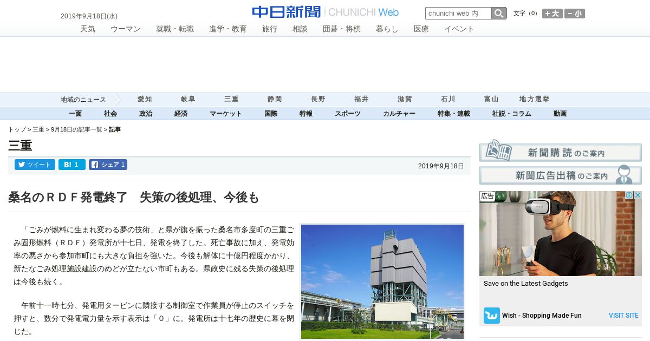
Task: Select 石川 regional news
Action: click(448, 100)
